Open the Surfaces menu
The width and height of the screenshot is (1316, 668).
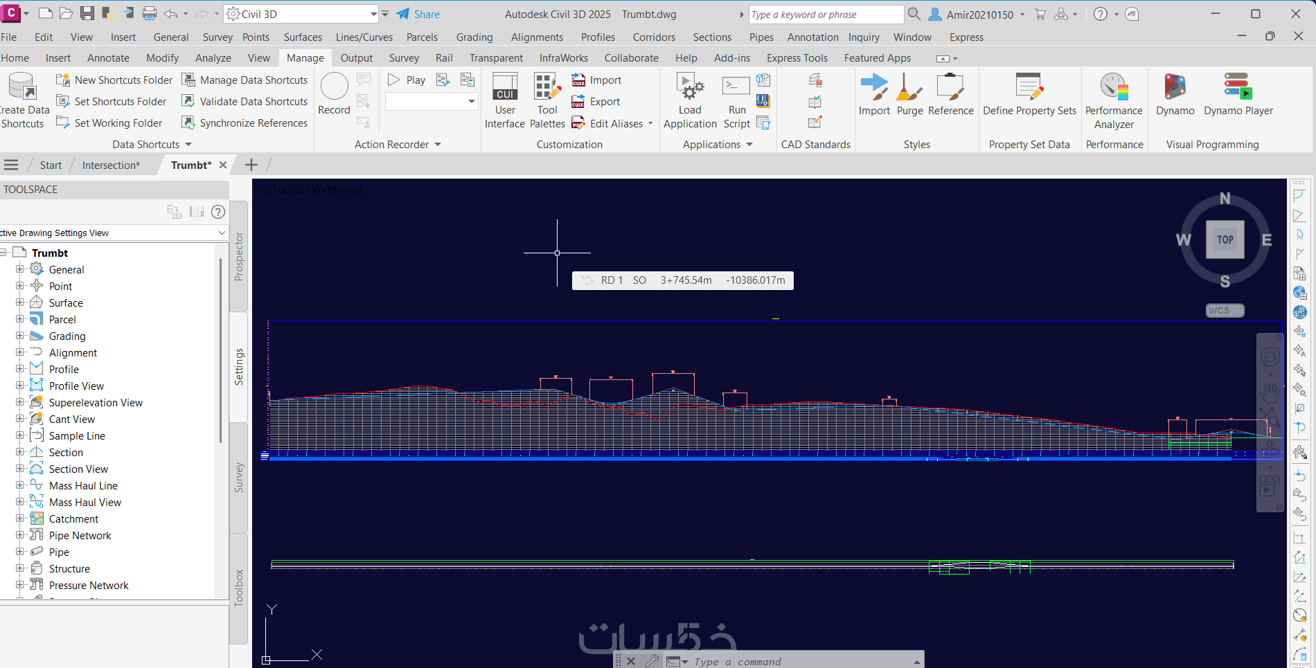pyautogui.click(x=303, y=37)
